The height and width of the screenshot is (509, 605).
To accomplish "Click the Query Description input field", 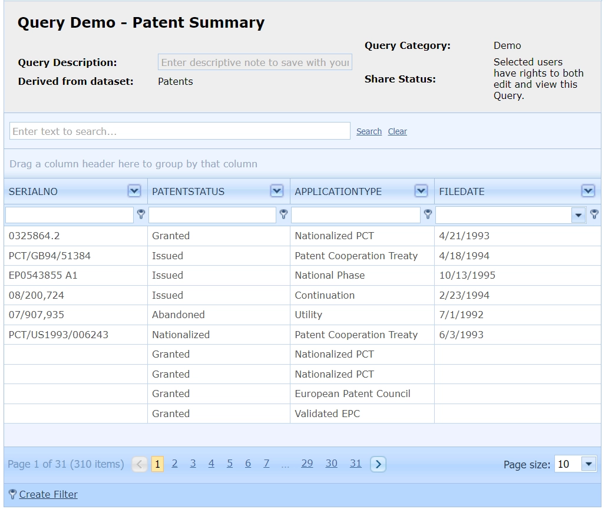I will (x=254, y=62).
